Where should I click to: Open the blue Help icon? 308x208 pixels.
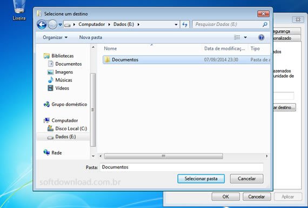[x=261, y=37]
